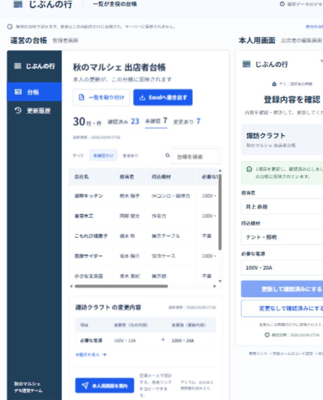
Task: Click the 一覧を貼り付け button
Action: 101,97
